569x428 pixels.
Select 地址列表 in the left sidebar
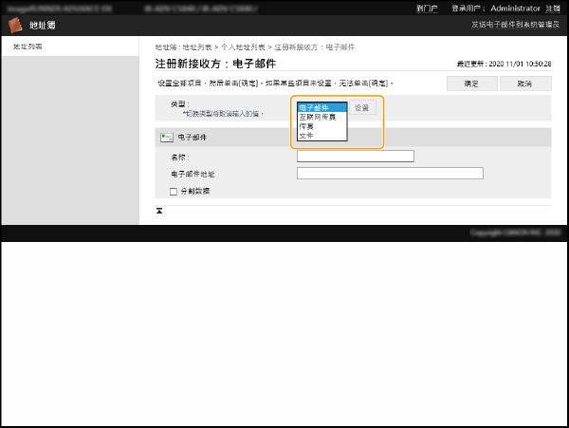point(28,47)
